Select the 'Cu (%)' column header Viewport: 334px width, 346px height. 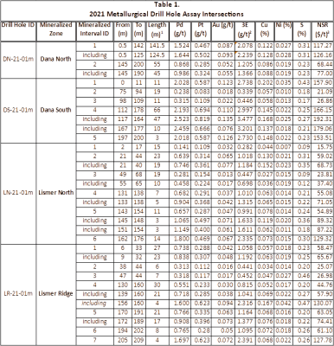pos(265,29)
